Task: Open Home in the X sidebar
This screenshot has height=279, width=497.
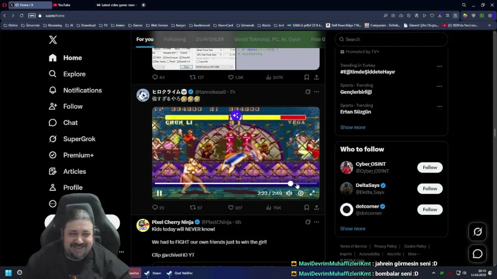Action: click(65, 58)
